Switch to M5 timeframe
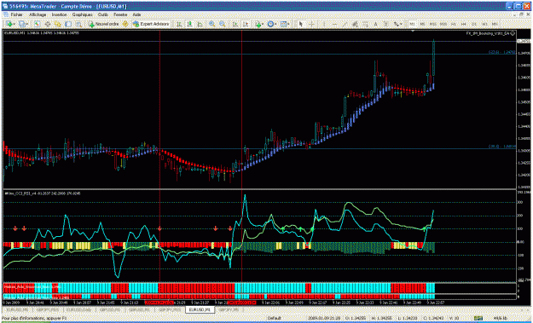Screen dimensions: 533x323 (x=422, y=24)
